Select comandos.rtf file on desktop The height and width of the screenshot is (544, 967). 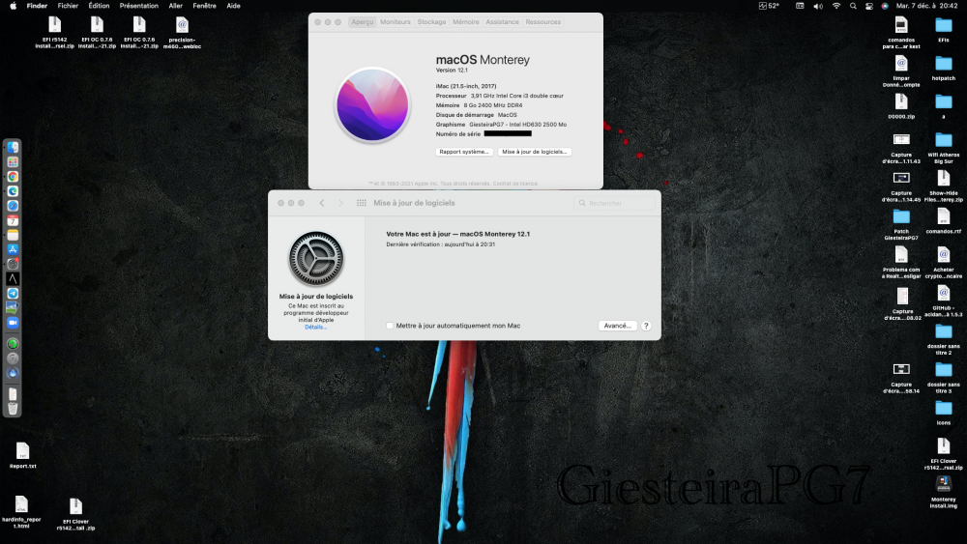coord(944,220)
